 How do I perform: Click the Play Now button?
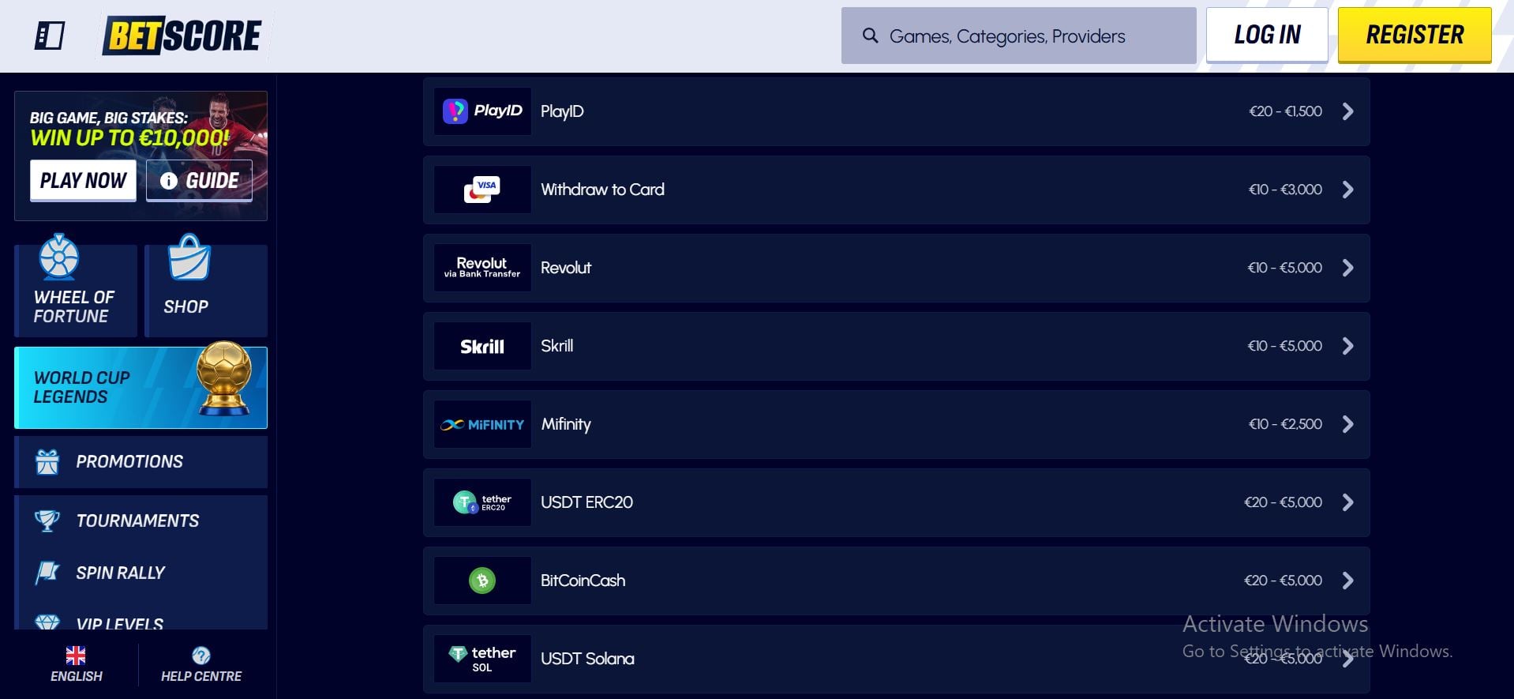(x=83, y=181)
